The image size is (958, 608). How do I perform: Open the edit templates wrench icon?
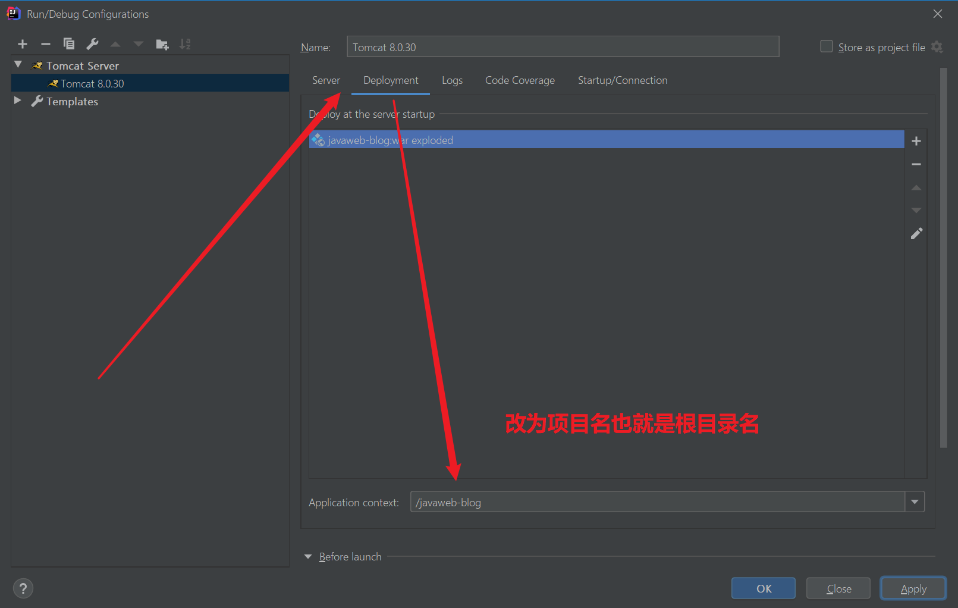tap(92, 44)
